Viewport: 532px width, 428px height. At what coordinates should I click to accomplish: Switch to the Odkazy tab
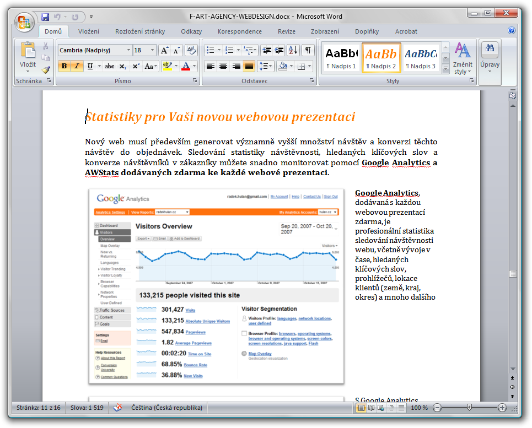191,31
